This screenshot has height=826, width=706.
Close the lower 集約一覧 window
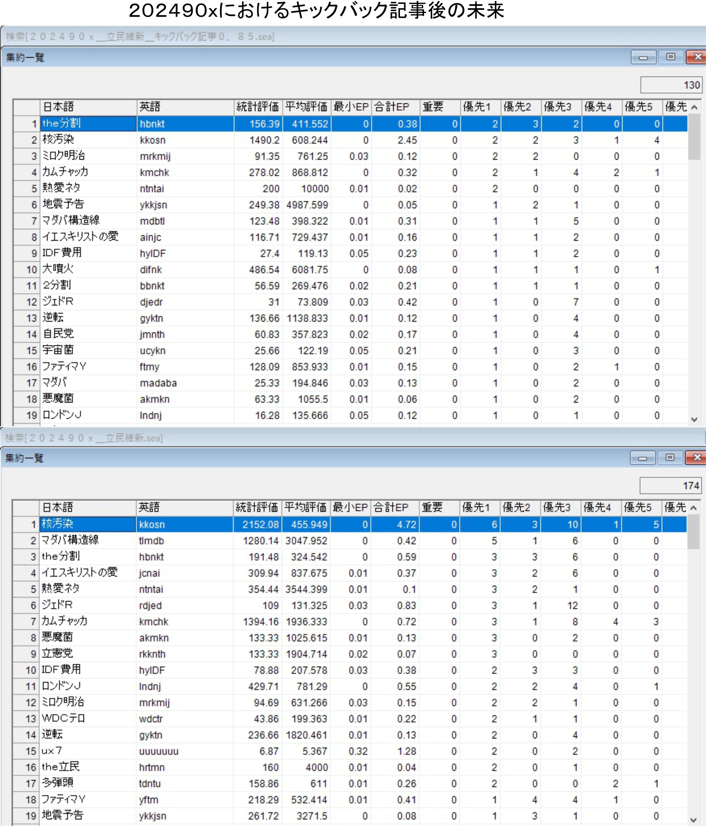point(696,458)
